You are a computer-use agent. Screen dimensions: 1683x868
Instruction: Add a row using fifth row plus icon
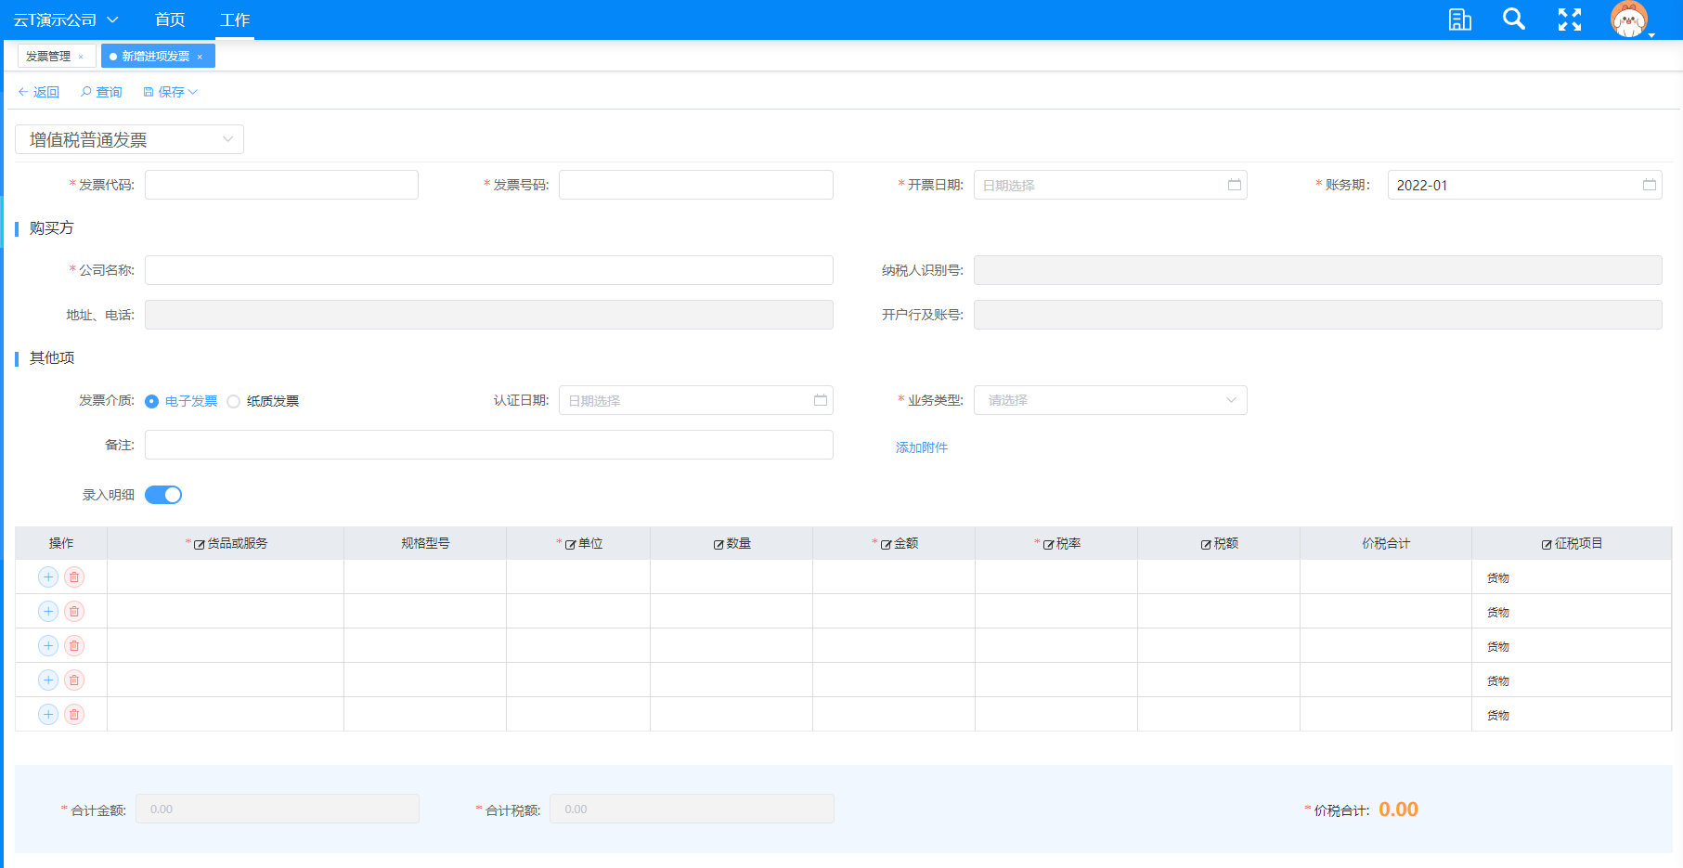48,715
